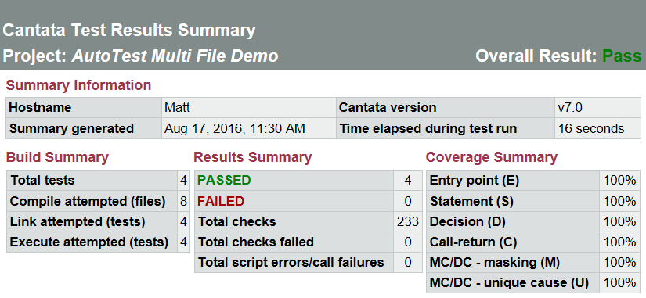
Task: Click the MC/DC - masking (M) row
Action: pyautogui.click(x=533, y=263)
